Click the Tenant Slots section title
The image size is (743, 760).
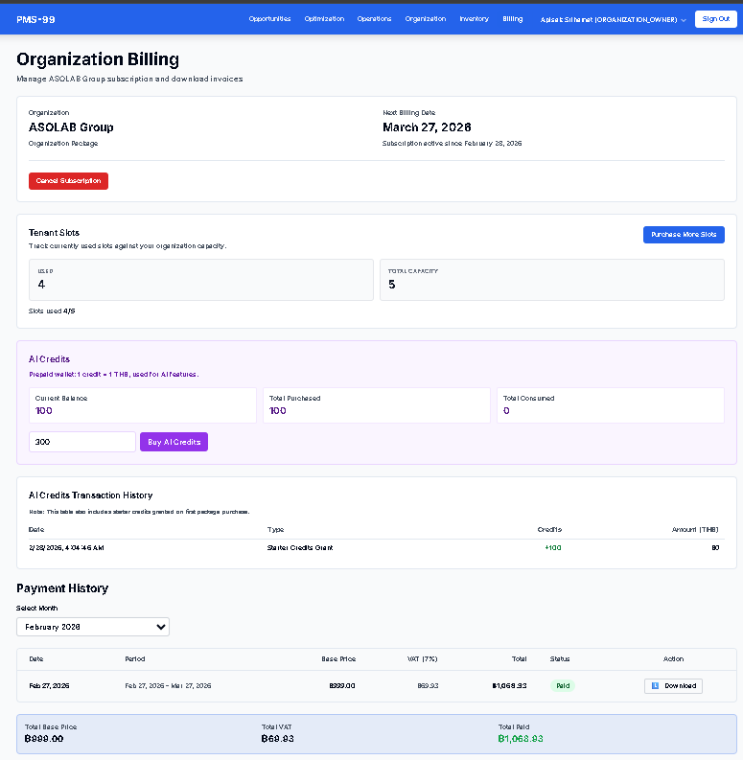[54, 233]
